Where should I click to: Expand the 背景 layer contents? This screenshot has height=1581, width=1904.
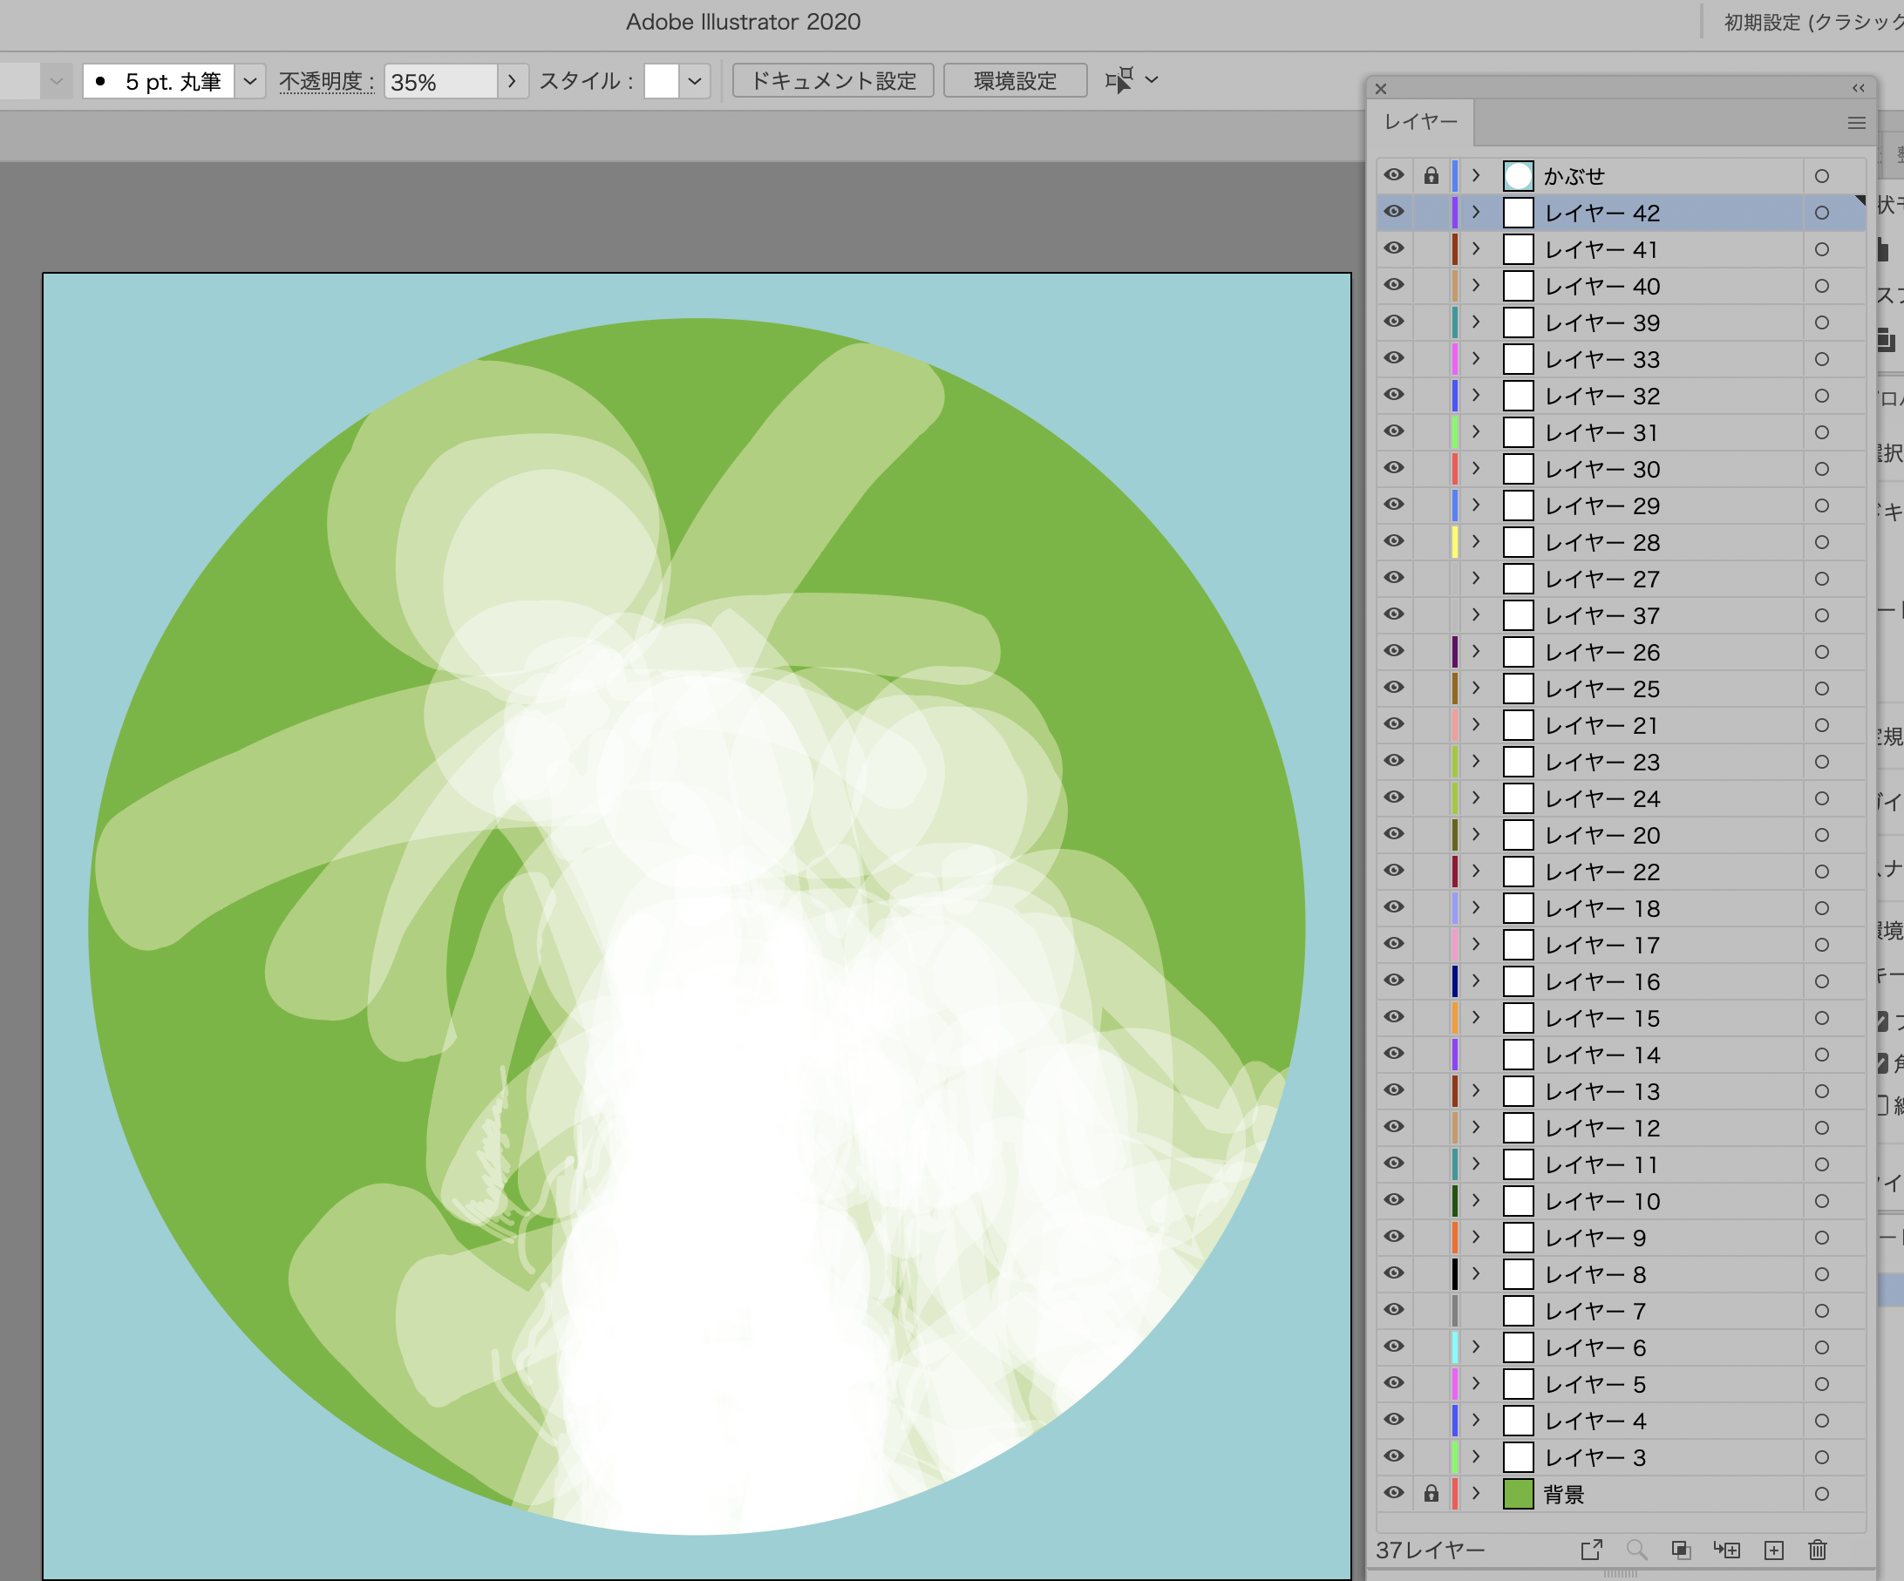[x=1476, y=1493]
